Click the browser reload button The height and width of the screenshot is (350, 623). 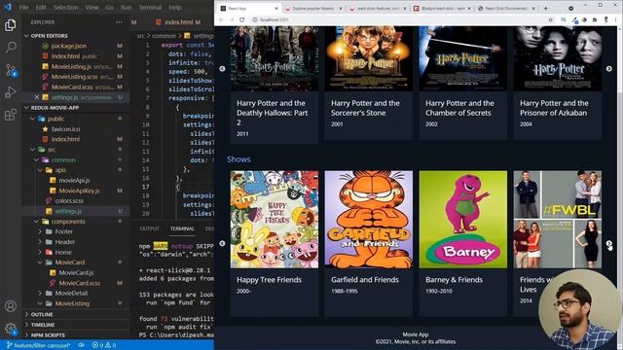coord(241,19)
